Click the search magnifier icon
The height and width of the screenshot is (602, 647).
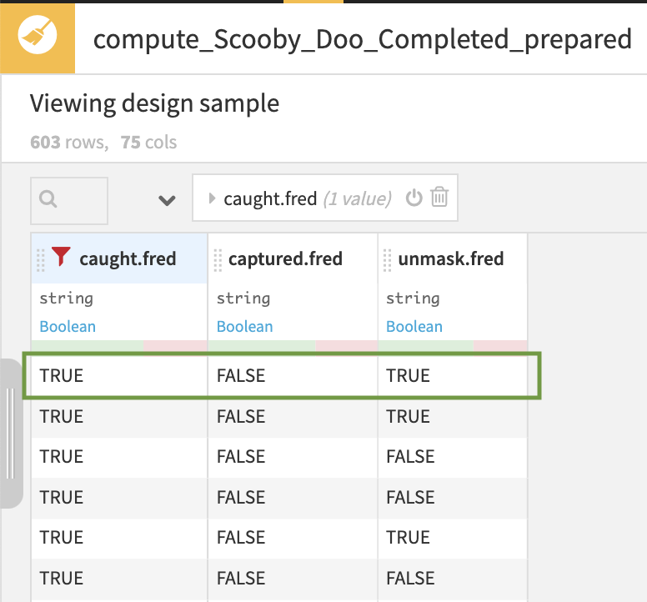[48, 199]
